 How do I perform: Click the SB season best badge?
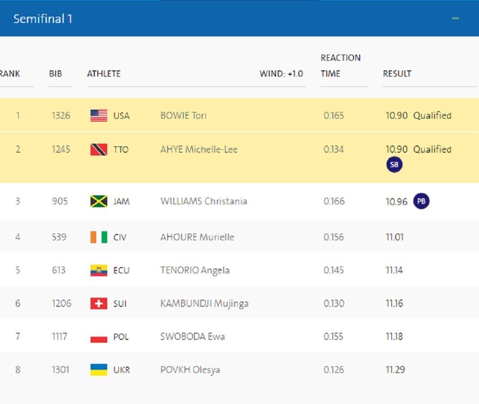pyautogui.click(x=394, y=165)
